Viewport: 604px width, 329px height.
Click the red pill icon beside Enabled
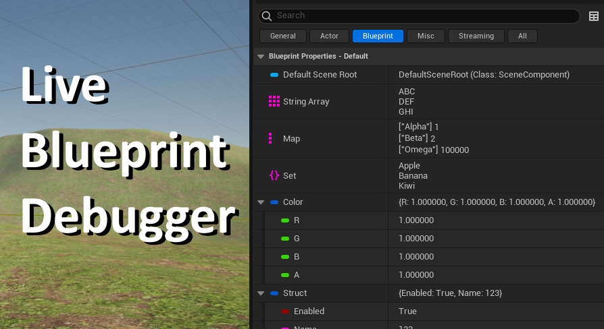pyautogui.click(x=285, y=311)
